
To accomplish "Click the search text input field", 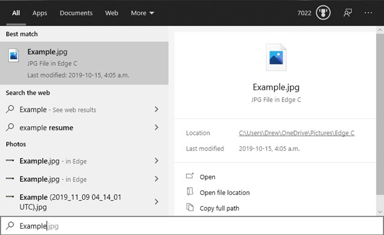I will 192,226.
